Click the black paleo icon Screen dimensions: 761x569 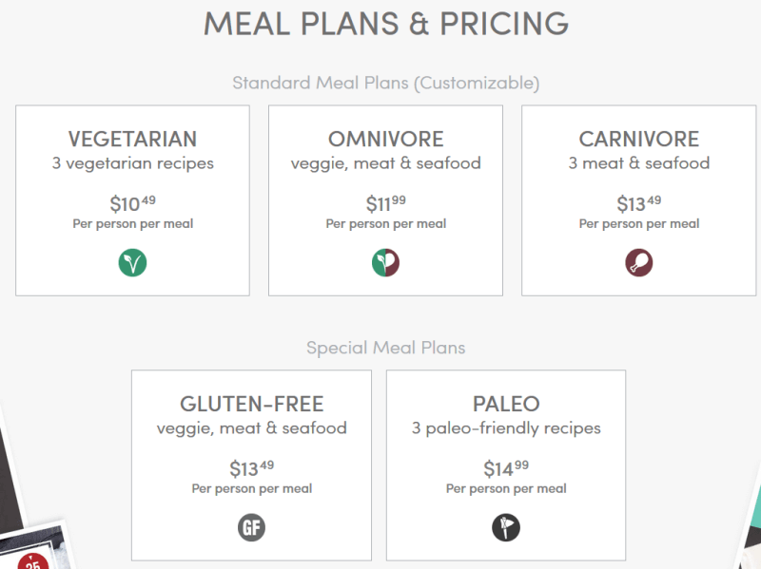506,527
